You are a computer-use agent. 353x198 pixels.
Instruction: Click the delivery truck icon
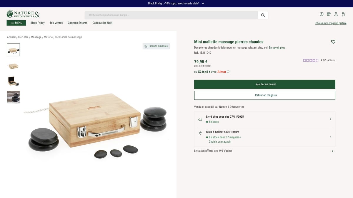200,119
